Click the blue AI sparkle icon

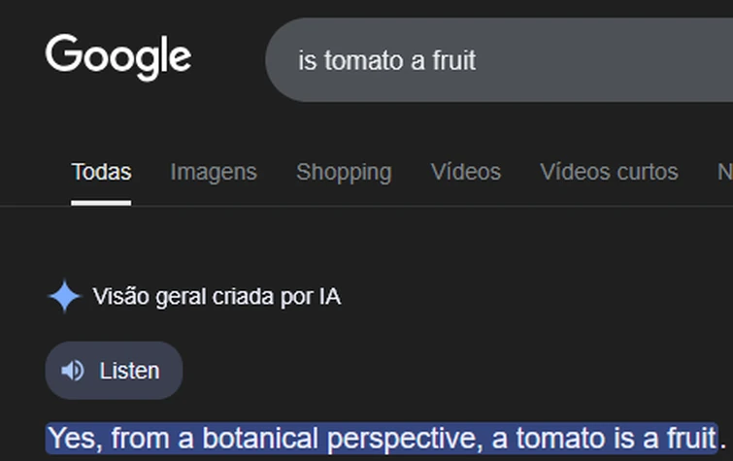[x=64, y=297]
